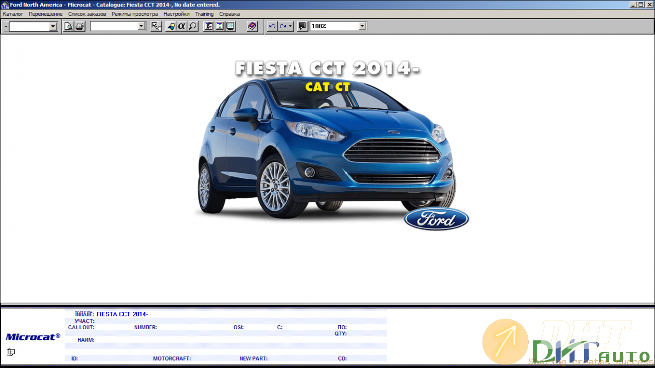
Task: Click the CALLOUT: label
Action: (81, 327)
